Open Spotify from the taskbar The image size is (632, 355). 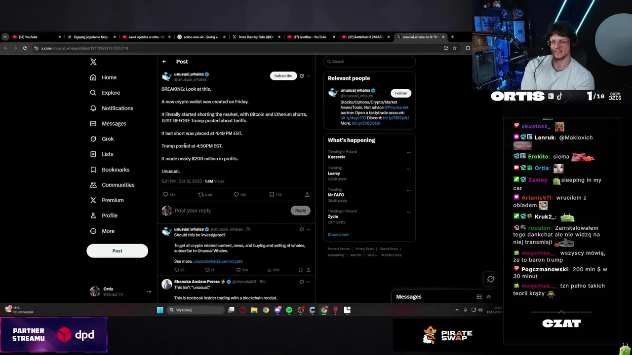(289, 310)
